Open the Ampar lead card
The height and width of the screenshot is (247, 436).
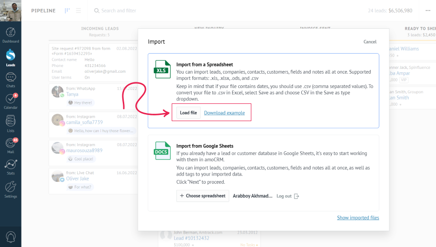click(400, 73)
